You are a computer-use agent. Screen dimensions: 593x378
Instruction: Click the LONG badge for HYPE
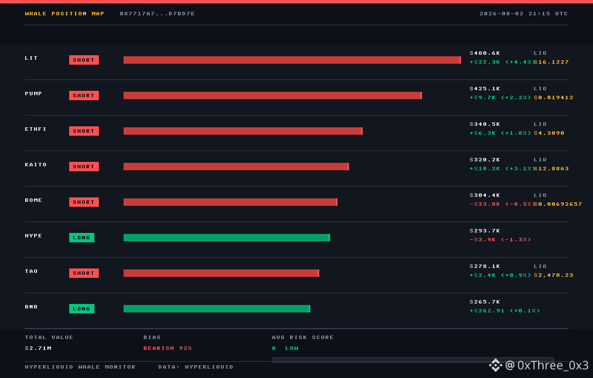point(82,238)
